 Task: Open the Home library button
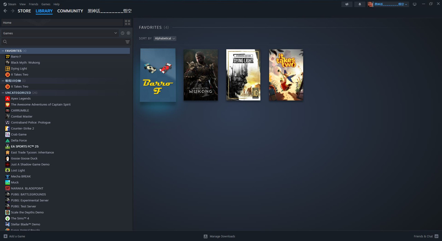click(62, 22)
